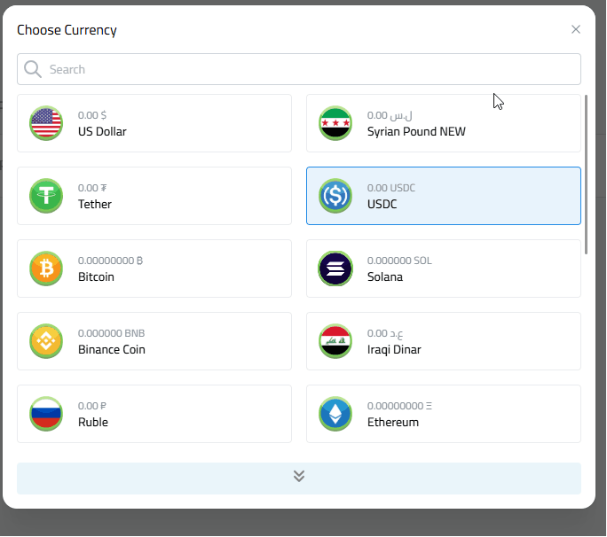Click the yellow Binance Coin icon
This screenshot has width=607, height=537.
click(46, 341)
